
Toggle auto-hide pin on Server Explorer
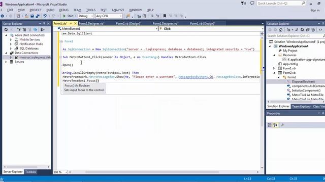[44, 24]
